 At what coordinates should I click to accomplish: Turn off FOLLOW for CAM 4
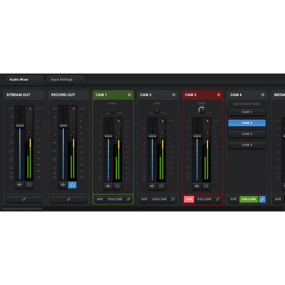point(249,199)
